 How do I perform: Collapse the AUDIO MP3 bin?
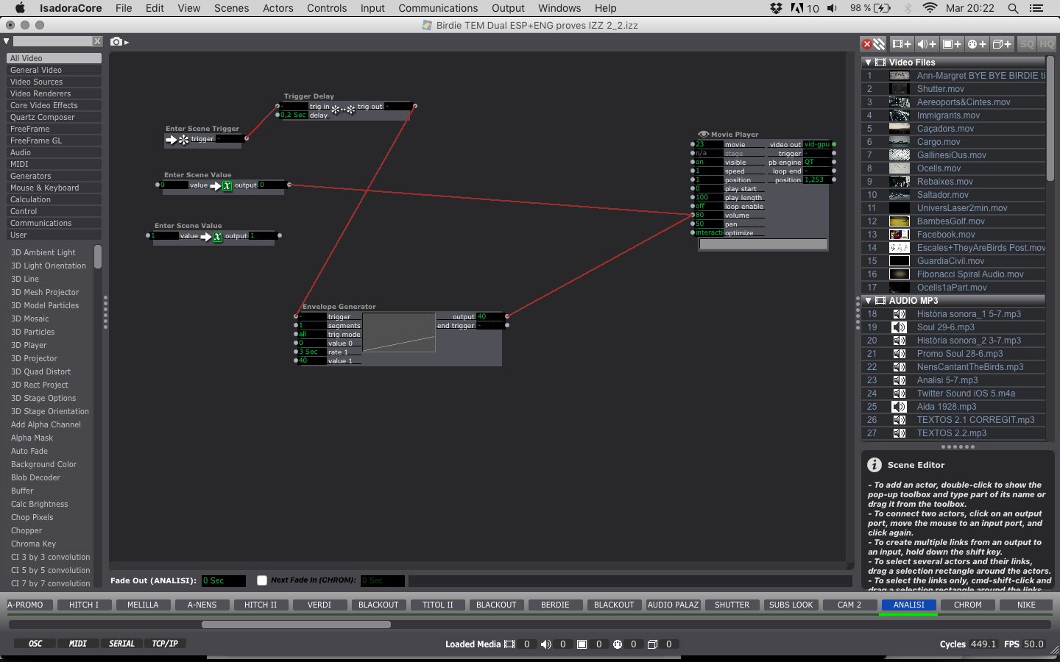coord(869,301)
